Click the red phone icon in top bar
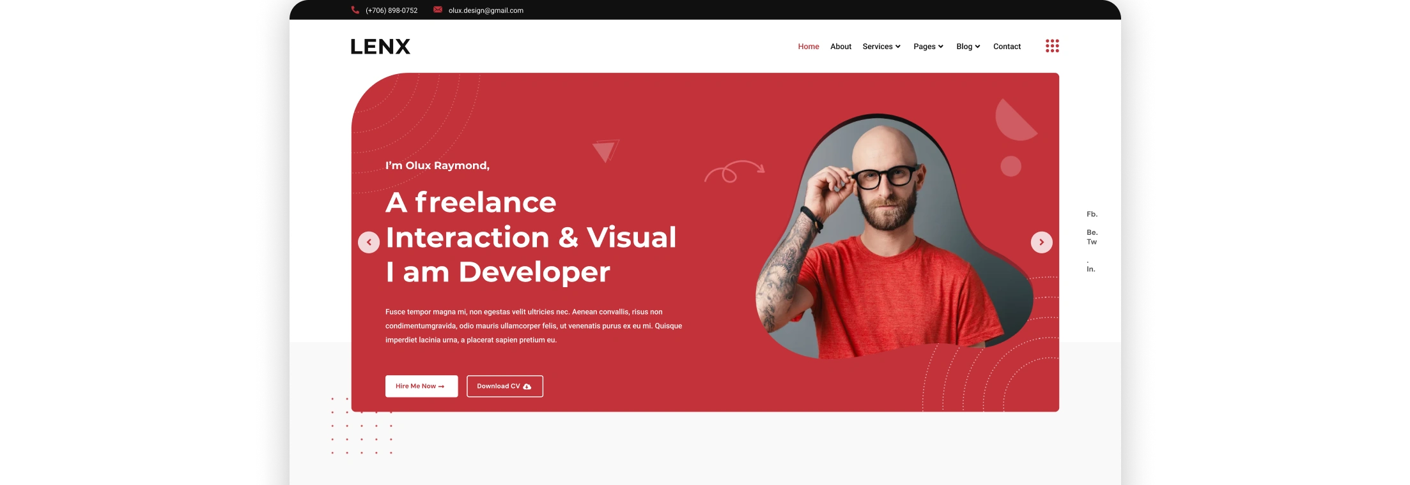 (x=355, y=10)
